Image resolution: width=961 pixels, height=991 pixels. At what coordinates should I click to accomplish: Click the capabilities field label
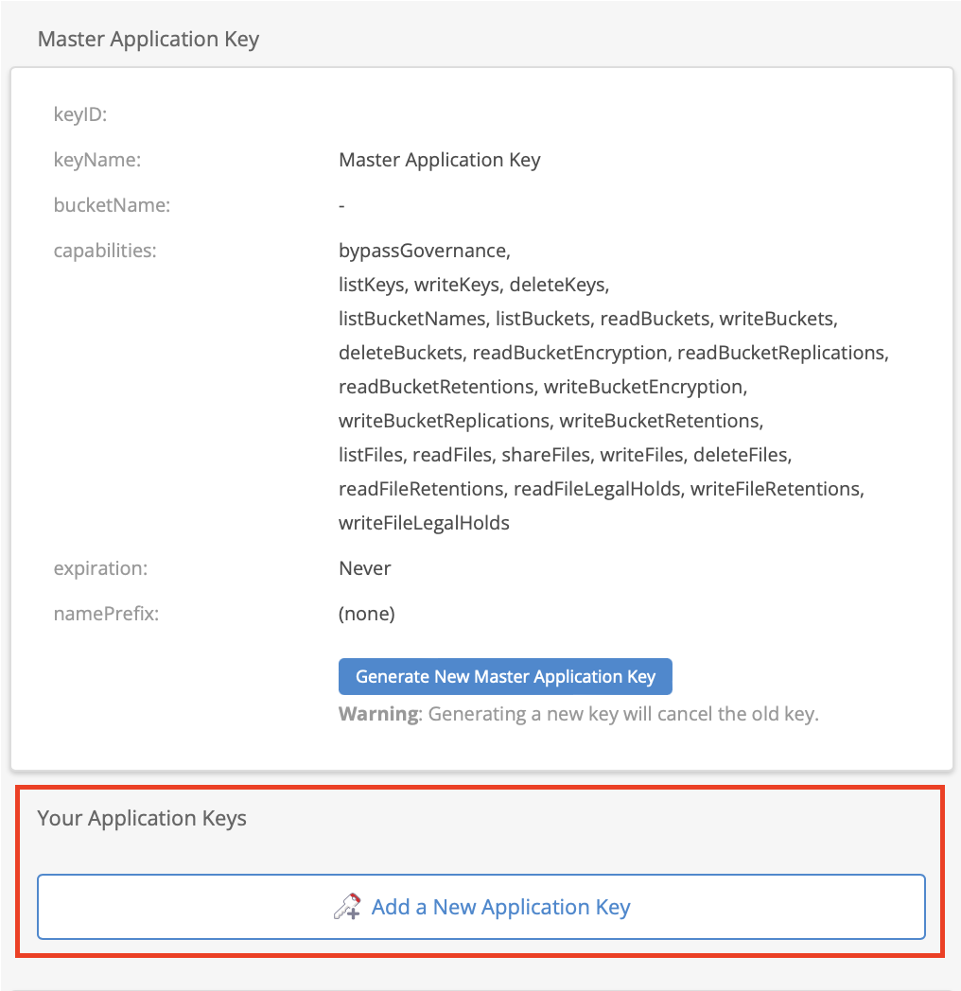tap(105, 252)
